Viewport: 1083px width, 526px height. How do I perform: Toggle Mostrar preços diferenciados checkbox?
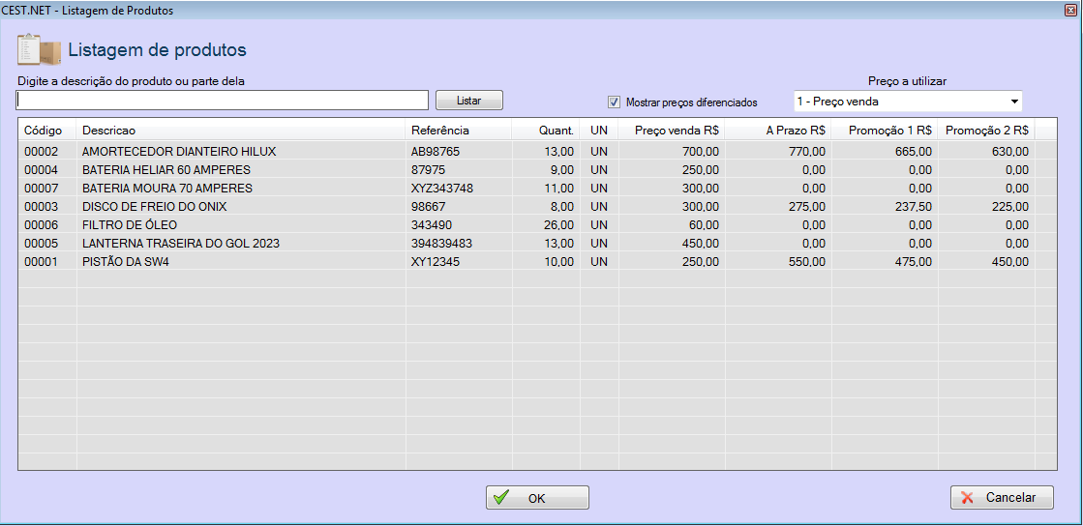(x=614, y=102)
